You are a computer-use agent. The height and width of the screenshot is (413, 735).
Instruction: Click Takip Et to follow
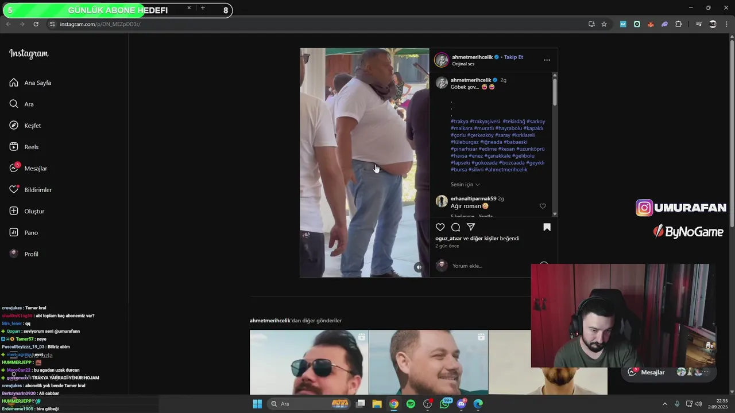click(x=513, y=57)
